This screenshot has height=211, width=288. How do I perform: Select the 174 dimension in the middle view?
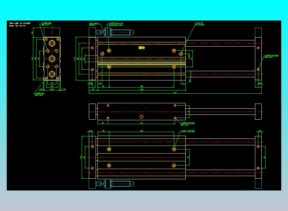click(141, 123)
